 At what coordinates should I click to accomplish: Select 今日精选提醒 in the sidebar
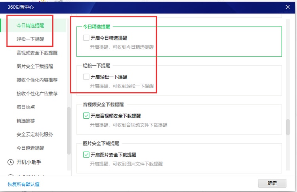30,26
